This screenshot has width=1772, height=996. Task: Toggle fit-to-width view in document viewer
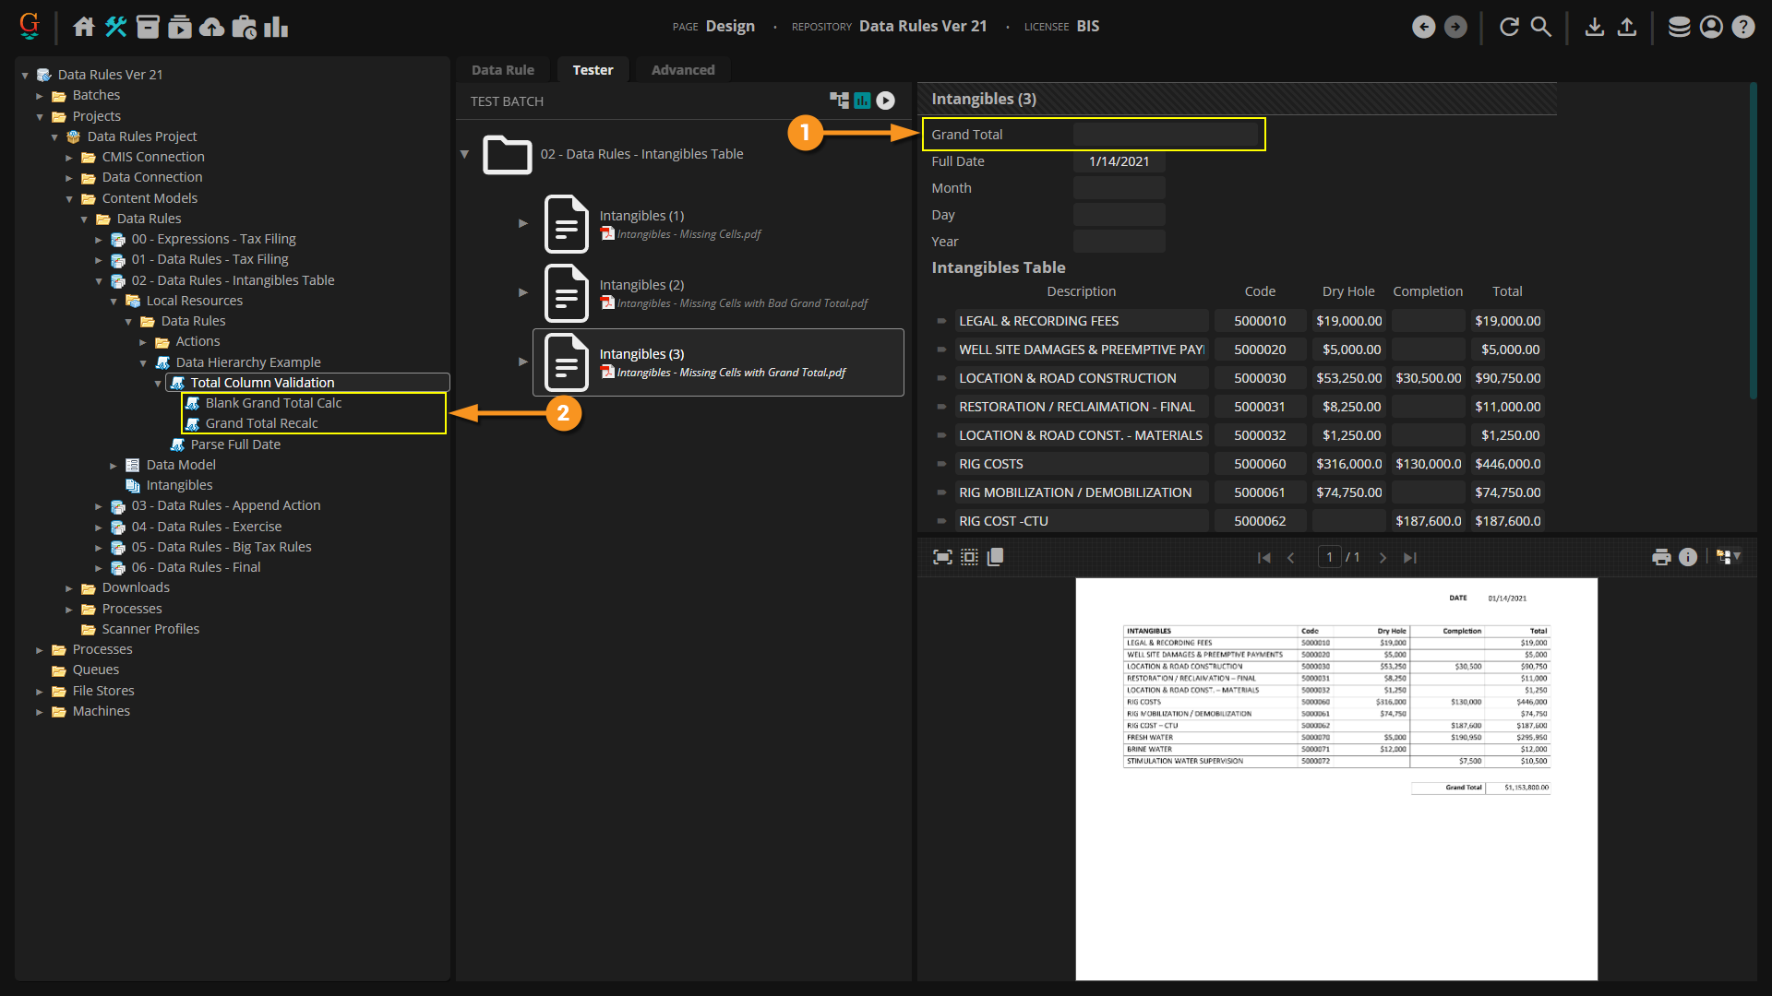(x=942, y=557)
